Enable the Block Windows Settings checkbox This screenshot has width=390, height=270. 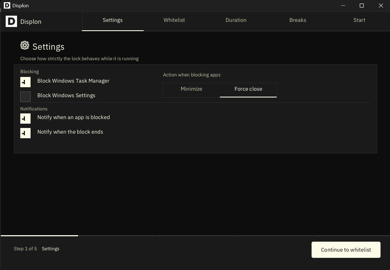[25, 97]
